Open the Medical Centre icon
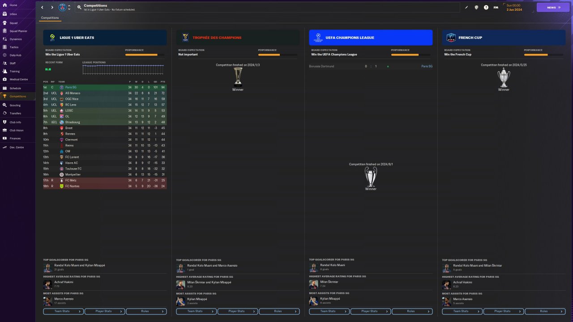 click(x=4, y=79)
